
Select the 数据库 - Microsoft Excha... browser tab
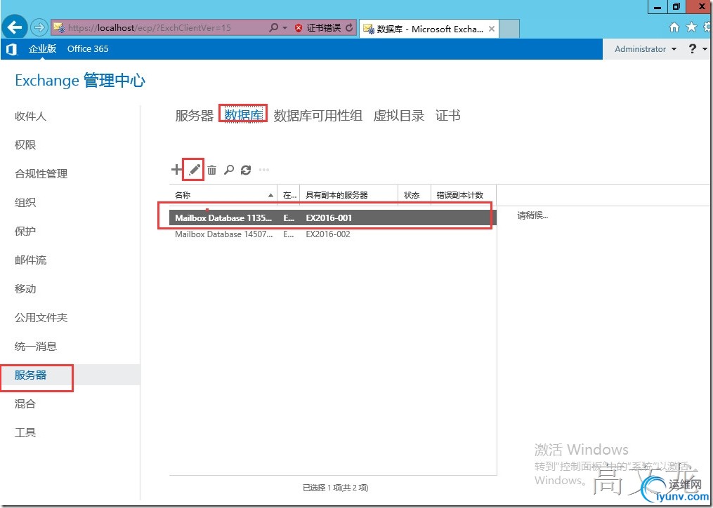click(429, 29)
